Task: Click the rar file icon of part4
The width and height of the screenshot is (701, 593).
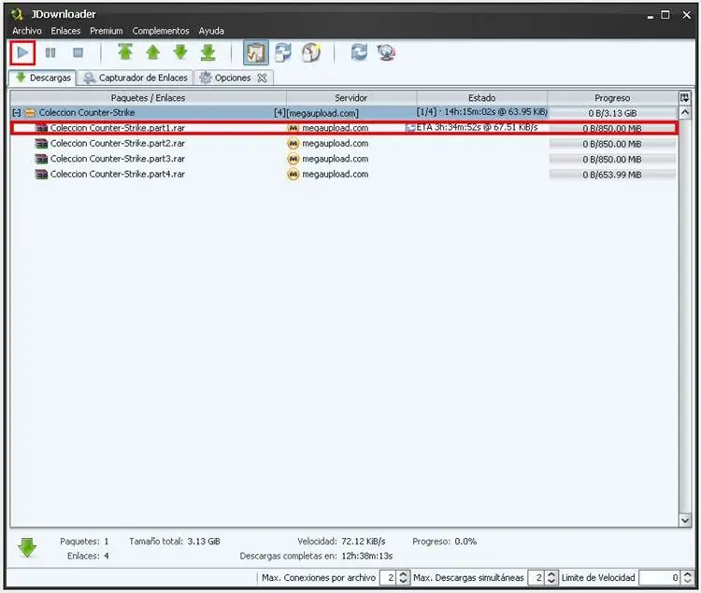Action: 41,175
